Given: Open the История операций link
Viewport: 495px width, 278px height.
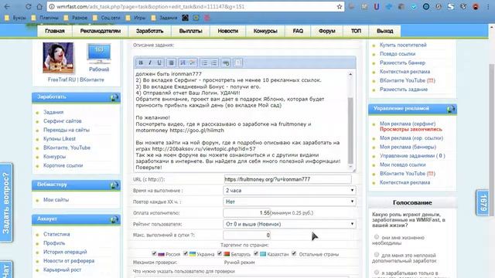Looking at the screenshot, I should tap(65, 252).
